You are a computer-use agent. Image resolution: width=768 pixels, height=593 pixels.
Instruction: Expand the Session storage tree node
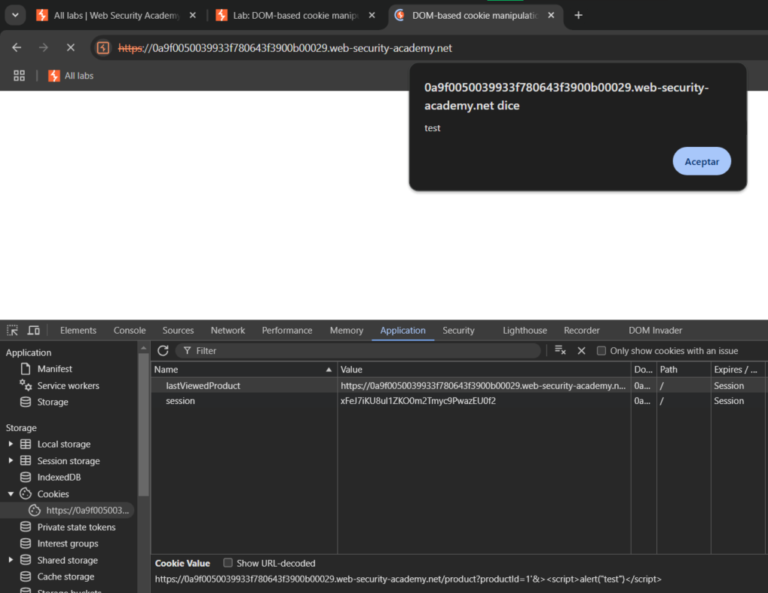coord(10,461)
